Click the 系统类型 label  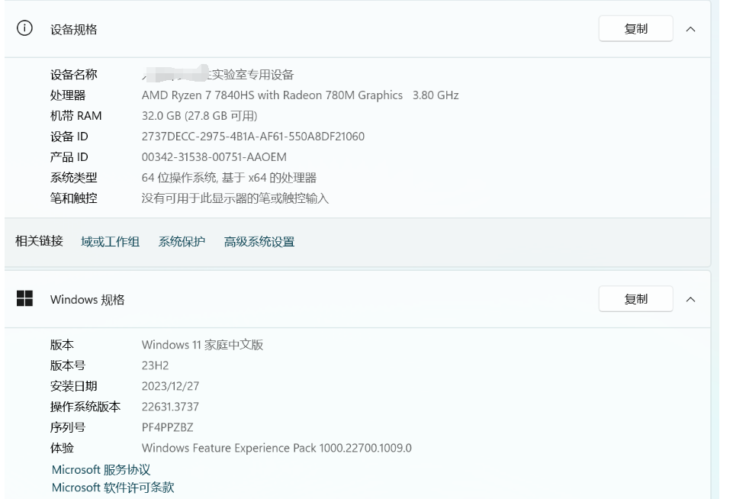click(73, 177)
